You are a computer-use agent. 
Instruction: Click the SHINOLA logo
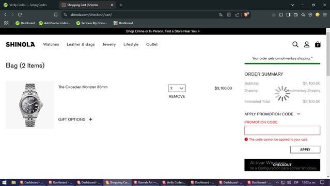coord(21,44)
